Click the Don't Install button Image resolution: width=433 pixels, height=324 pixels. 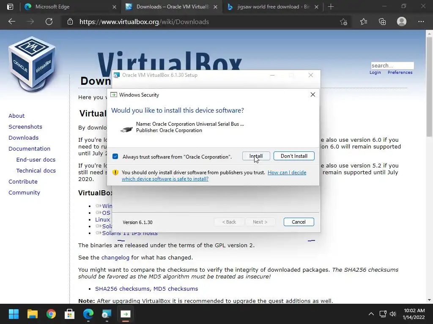click(294, 156)
